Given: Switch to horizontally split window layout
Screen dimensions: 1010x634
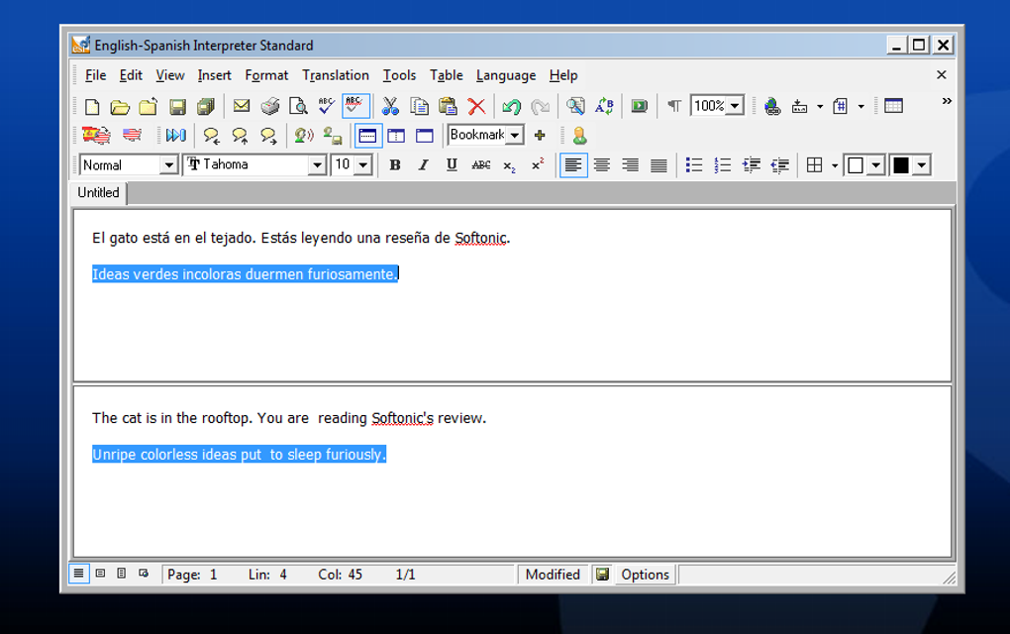Looking at the screenshot, I should 367,136.
